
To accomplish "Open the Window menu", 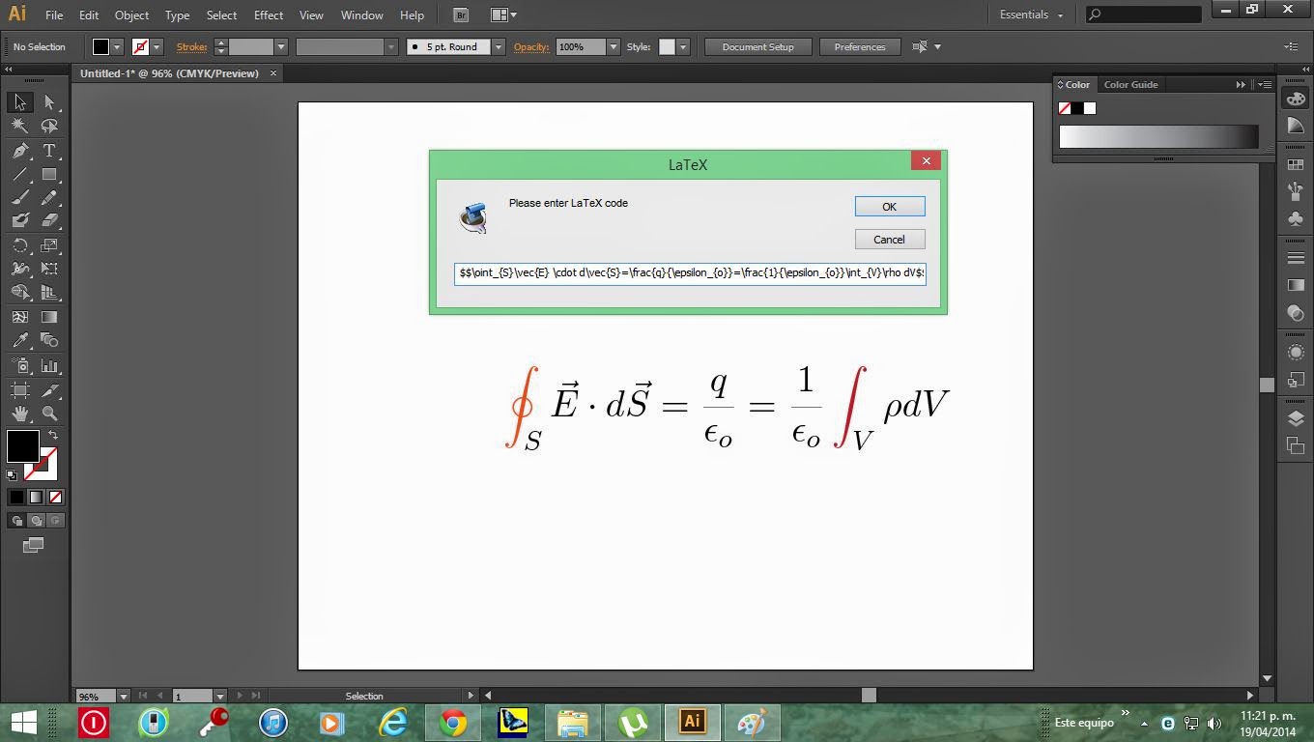I will click(362, 15).
